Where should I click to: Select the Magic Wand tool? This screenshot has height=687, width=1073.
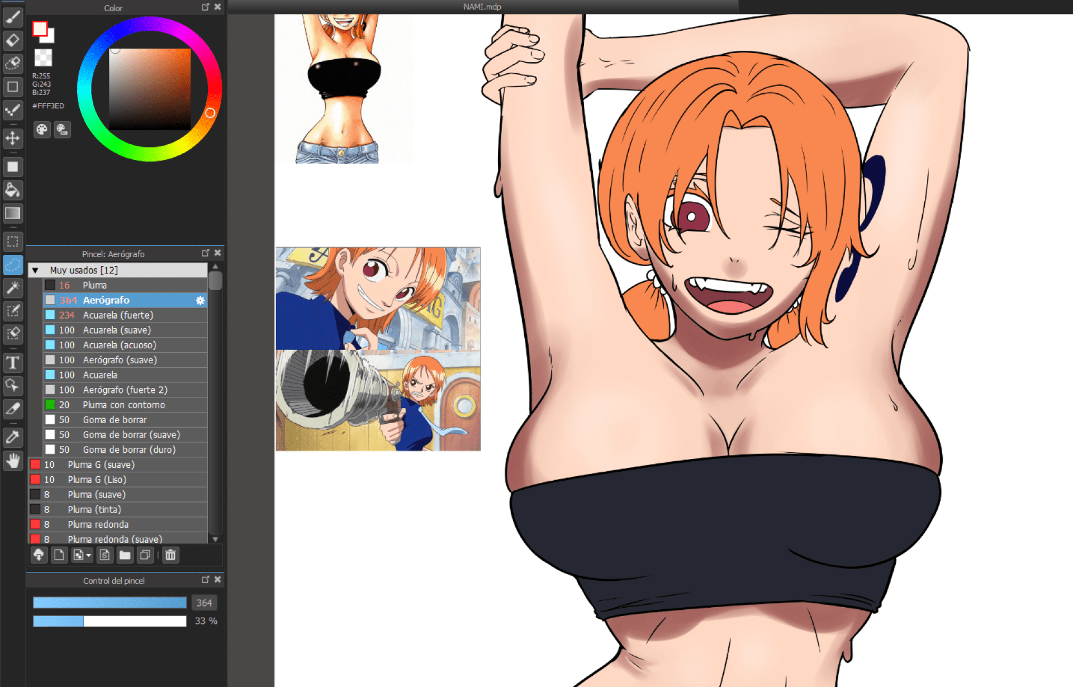12,288
